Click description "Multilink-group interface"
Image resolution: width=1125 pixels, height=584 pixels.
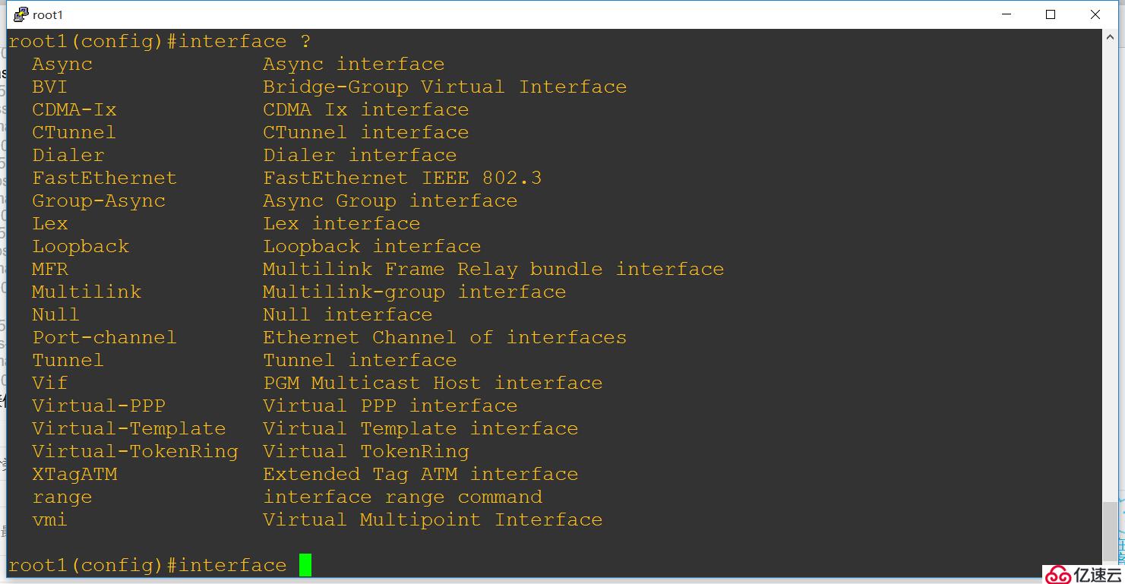[x=415, y=292]
